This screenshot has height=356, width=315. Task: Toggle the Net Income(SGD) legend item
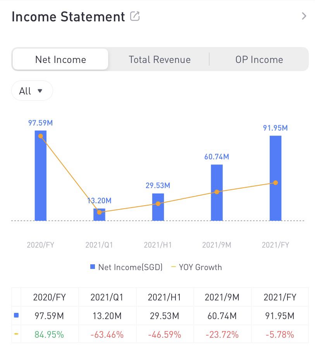point(126,267)
